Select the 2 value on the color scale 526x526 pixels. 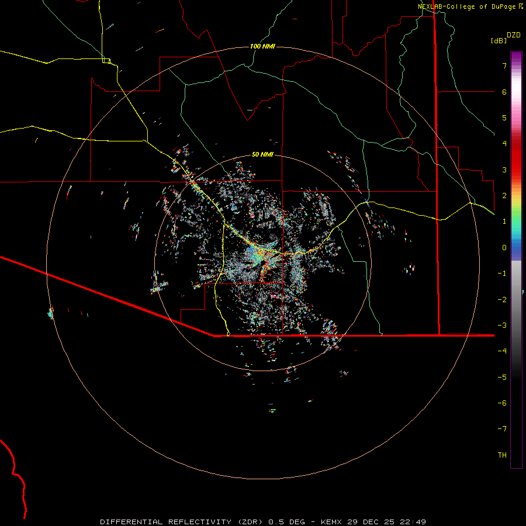point(504,196)
